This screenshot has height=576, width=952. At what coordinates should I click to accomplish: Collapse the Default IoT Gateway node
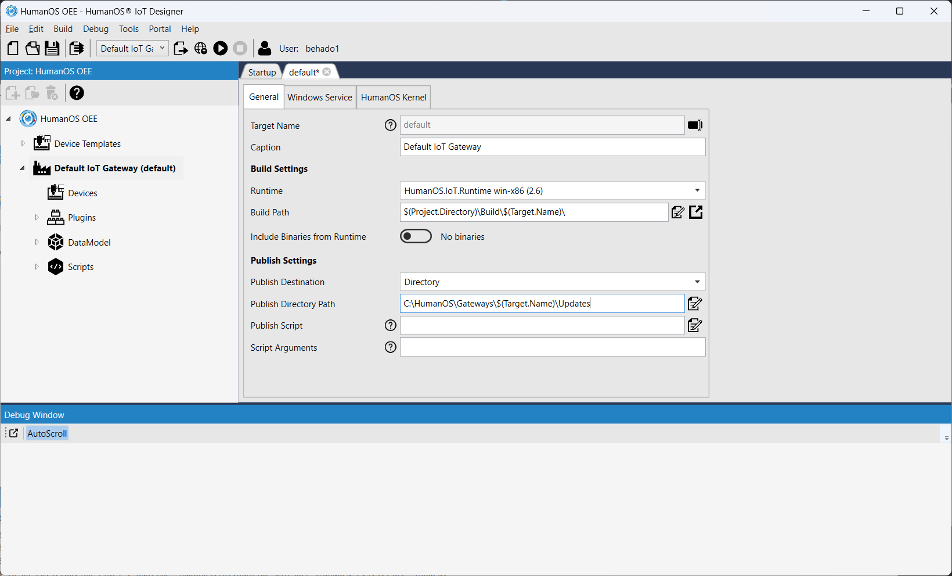(x=23, y=168)
